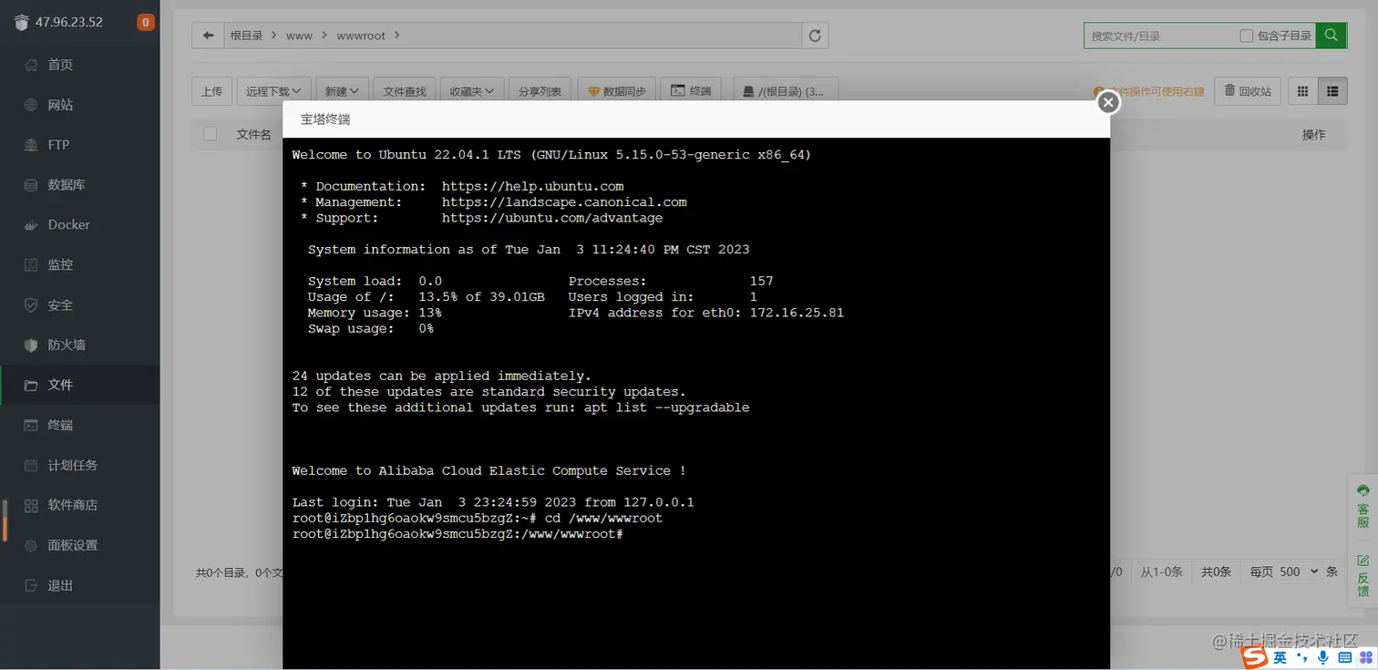
Task: Click the terminal command prompt line
Action: (x=458, y=533)
